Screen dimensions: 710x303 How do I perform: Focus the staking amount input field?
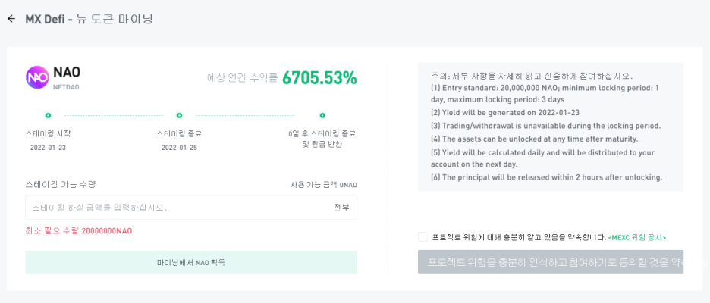click(x=191, y=207)
